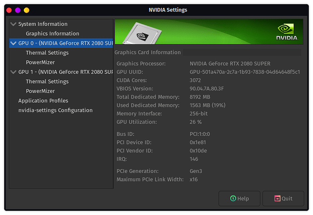Click the GPU Utilization: label
Image resolution: width=313 pixels, height=215 pixels.
pos(137,122)
